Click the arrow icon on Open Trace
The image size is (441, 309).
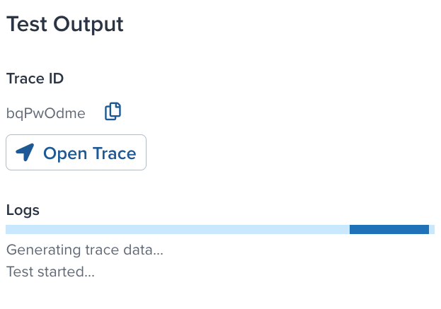[x=25, y=153]
